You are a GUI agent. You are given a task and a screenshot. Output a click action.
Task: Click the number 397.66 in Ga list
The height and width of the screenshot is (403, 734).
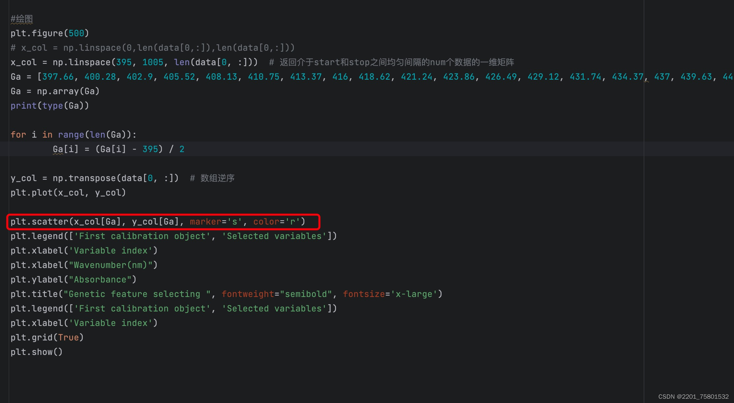58,77
